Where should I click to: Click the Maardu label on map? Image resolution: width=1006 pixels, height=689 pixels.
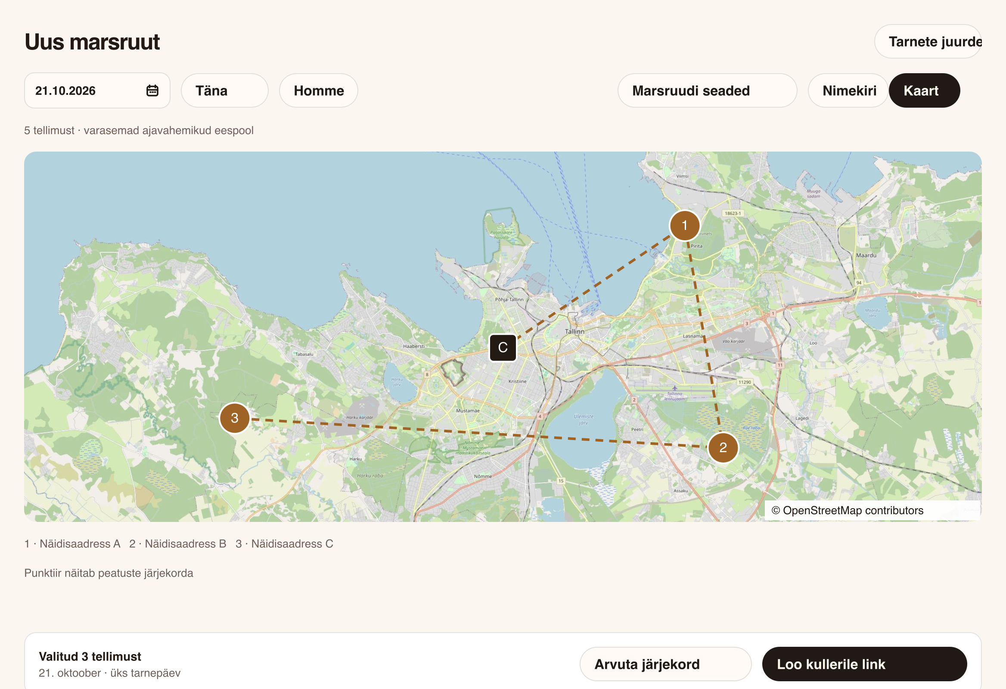pos(866,255)
